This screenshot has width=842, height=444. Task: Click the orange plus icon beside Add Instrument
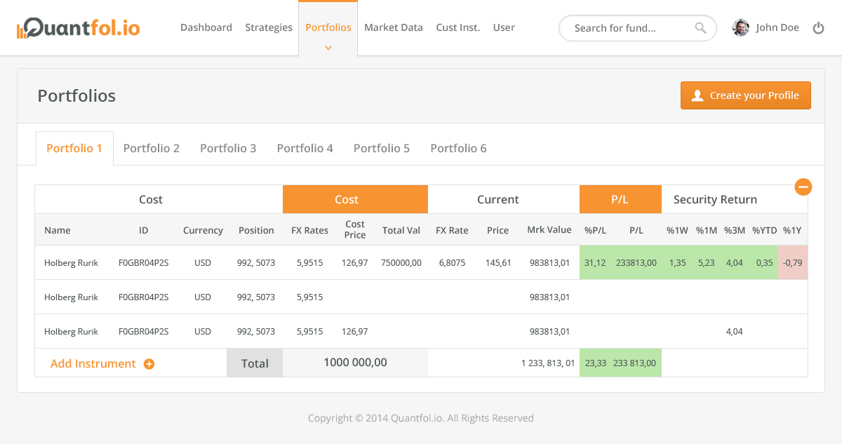pos(149,364)
